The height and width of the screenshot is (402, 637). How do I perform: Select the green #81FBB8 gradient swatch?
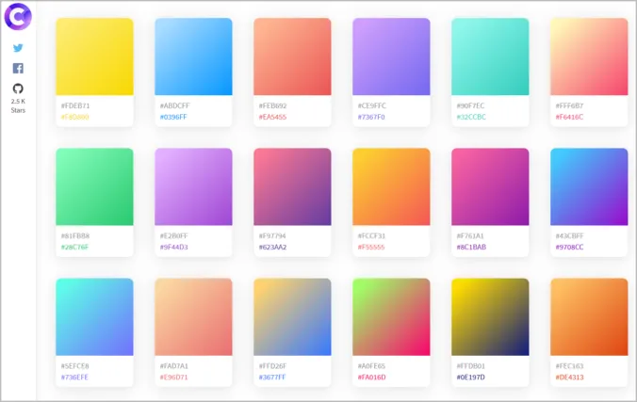click(94, 186)
